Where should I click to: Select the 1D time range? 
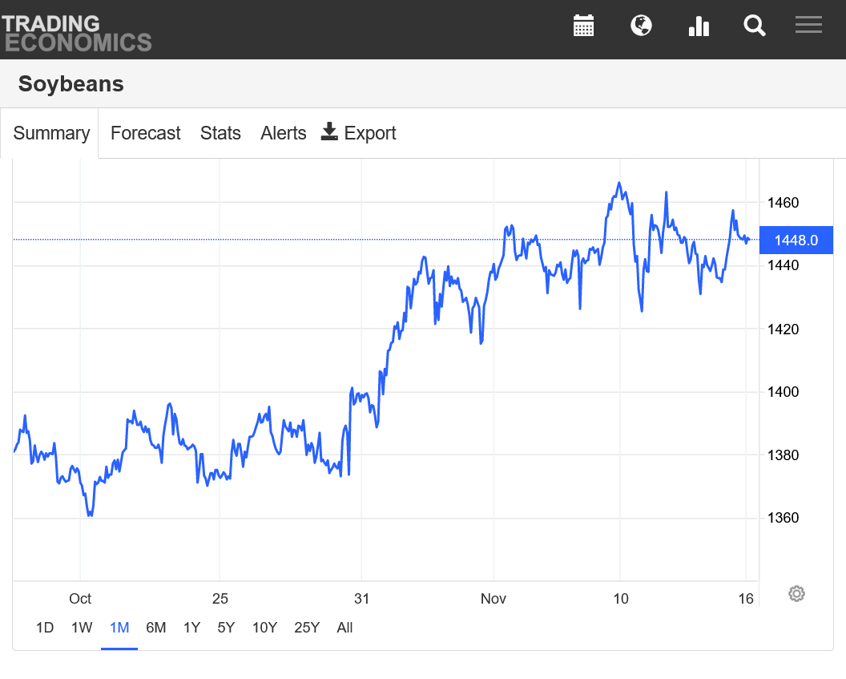[x=45, y=628]
